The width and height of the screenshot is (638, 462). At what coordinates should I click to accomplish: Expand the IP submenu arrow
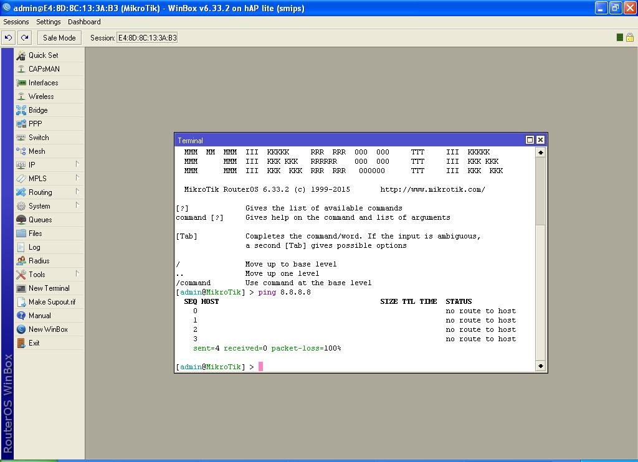(77, 164)
